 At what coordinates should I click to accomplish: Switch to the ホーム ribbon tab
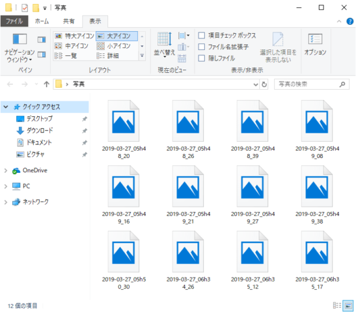coord(42,21)
